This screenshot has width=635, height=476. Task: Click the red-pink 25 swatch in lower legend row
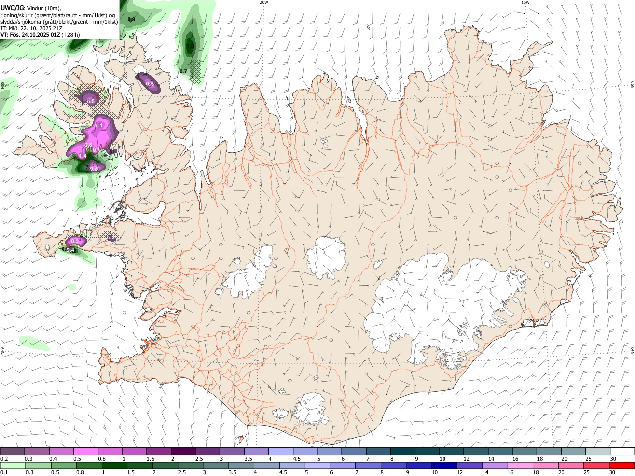pos(596,465)
